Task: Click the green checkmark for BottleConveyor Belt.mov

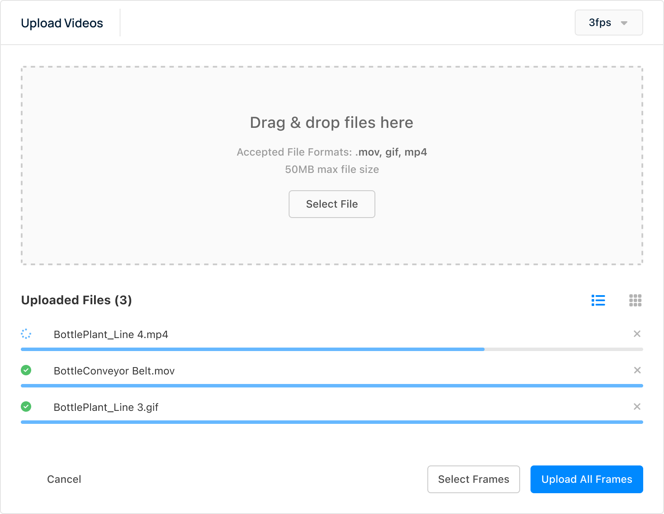Action: pyautogui.click(x=26, y=370)
